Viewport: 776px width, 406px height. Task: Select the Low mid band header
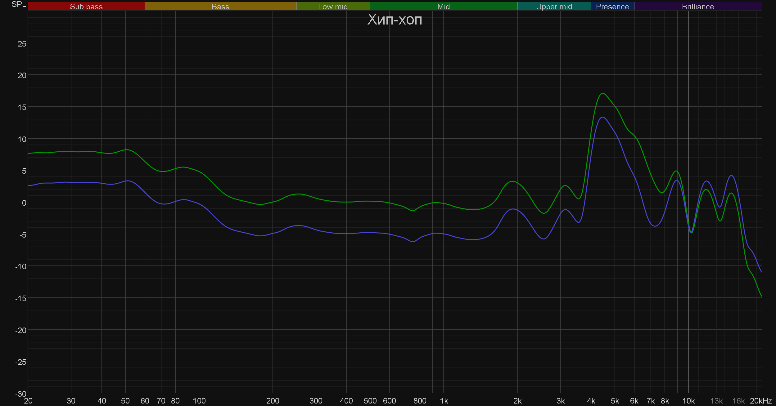pos(333,7)
